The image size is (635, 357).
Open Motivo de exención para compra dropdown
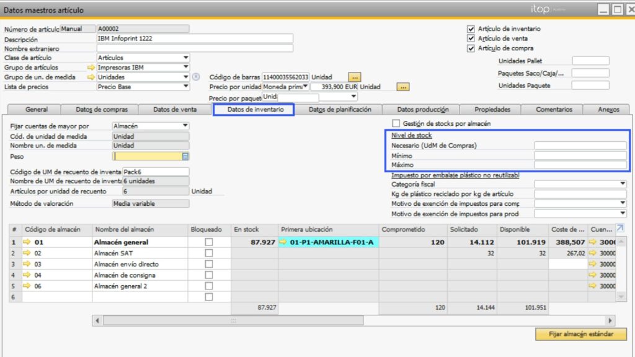pos(623,203)
